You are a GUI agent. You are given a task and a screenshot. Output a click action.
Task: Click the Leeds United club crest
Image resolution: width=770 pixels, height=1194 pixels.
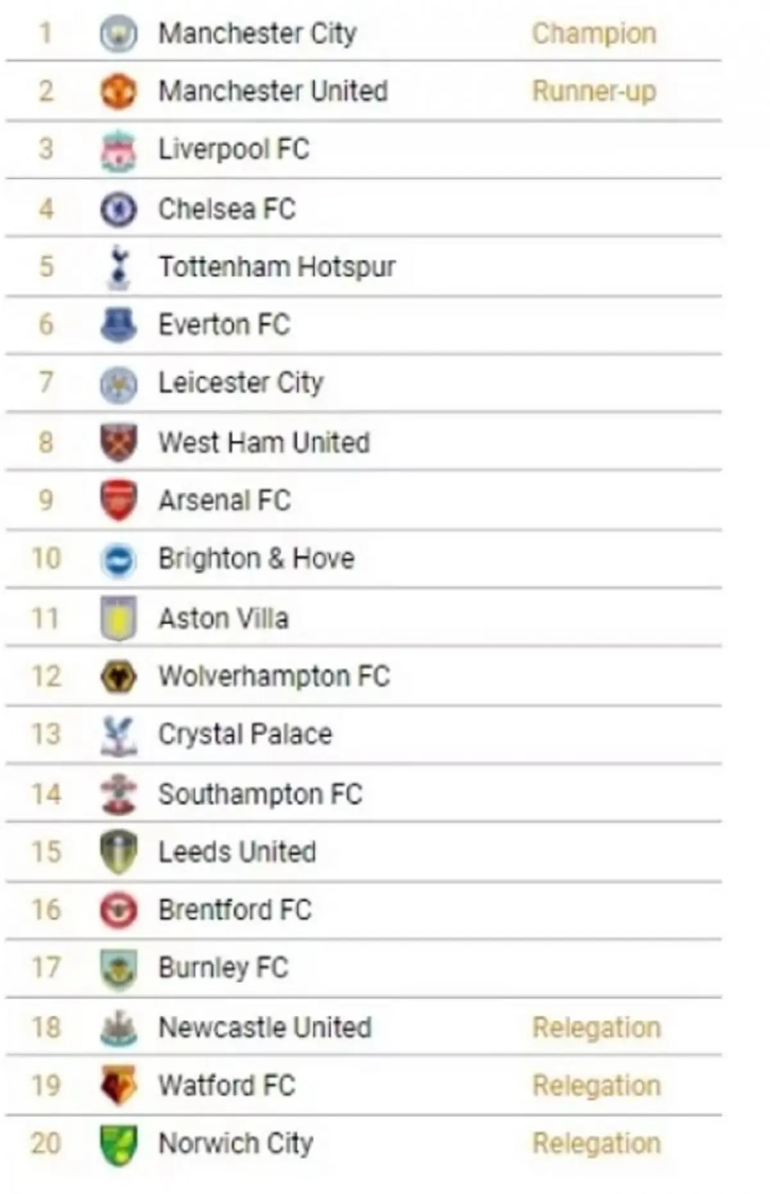(119, 852)
